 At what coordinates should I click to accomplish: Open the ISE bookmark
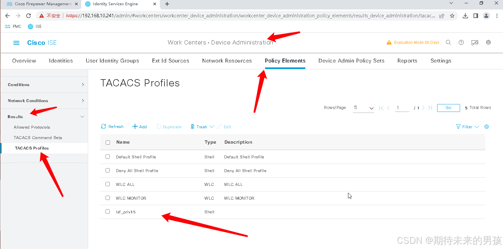(x=35, y=27)
